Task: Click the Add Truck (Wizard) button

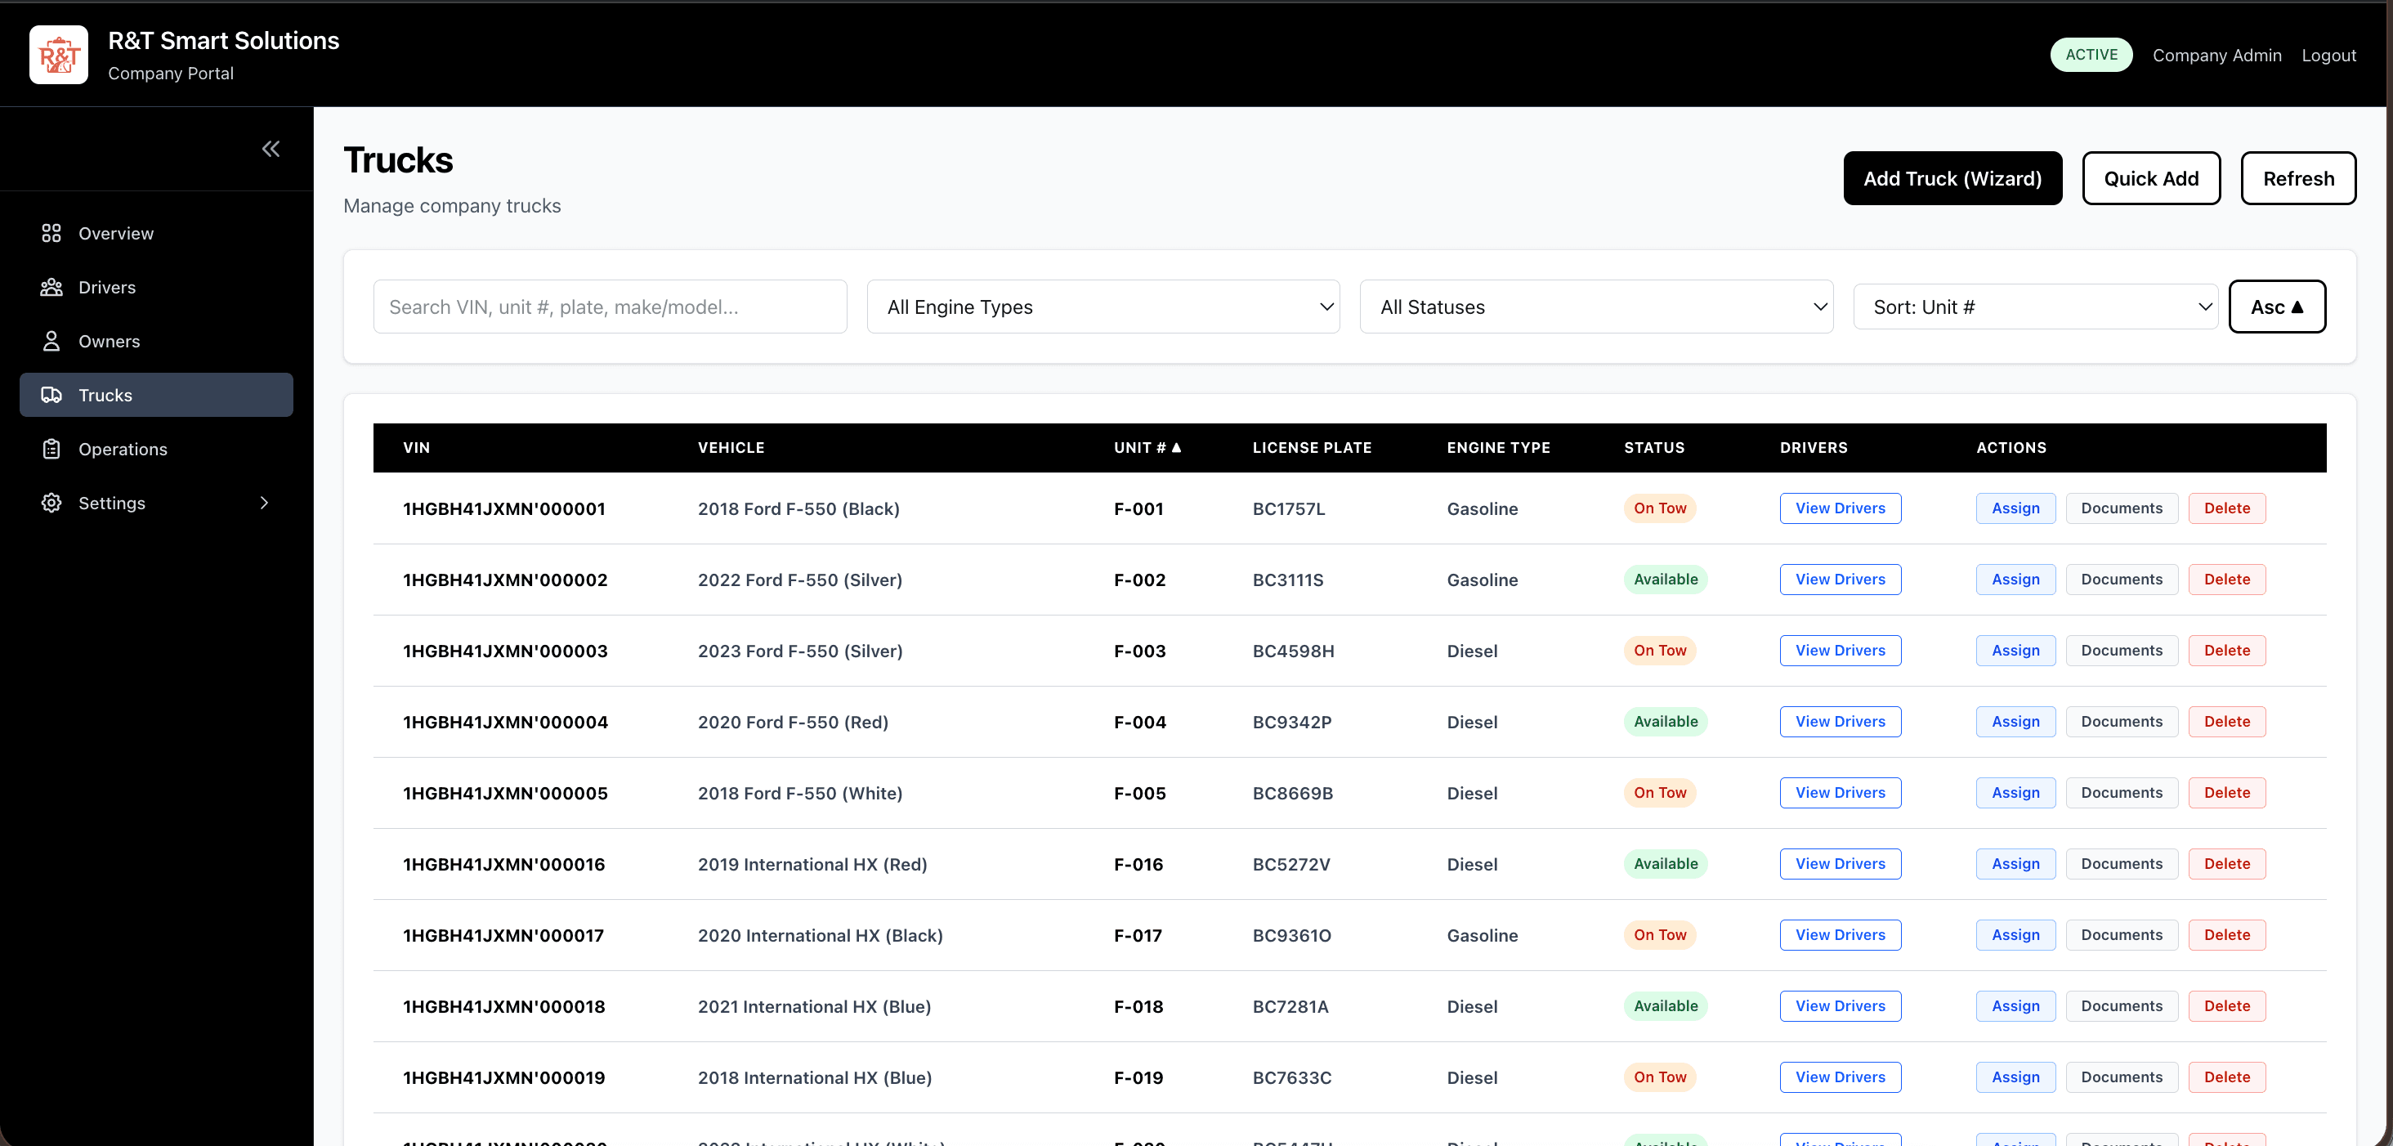Action: [x=1952, y=177]
